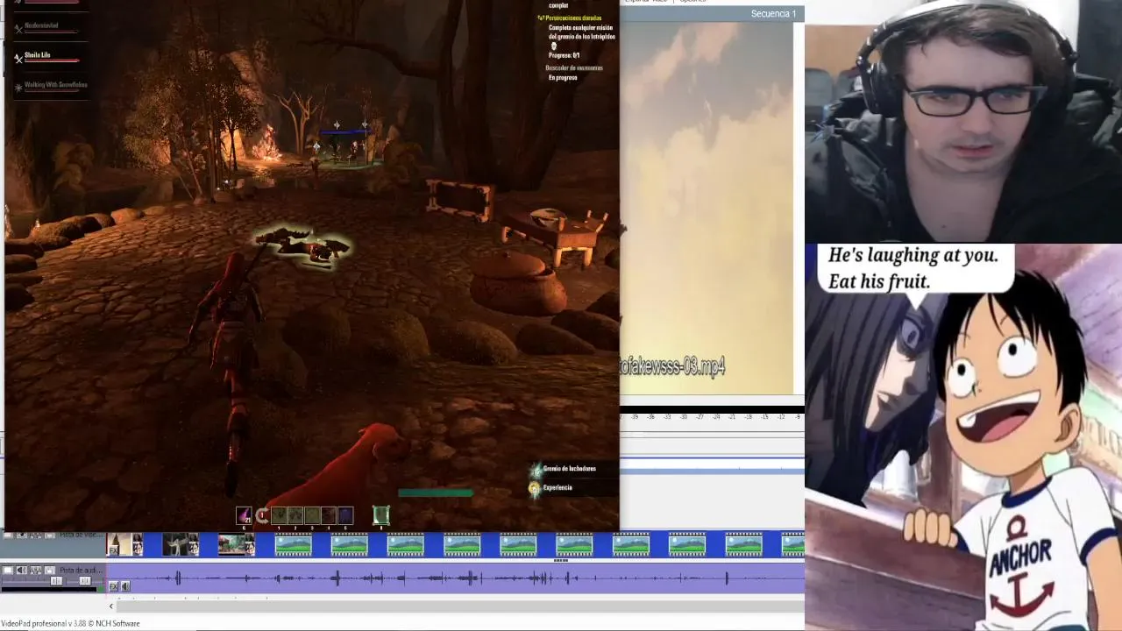This screenshot has width=1122, height=631.
Task: Click the green stamina bar in the game
Action: pyautogui.click(x=436, y=493)
